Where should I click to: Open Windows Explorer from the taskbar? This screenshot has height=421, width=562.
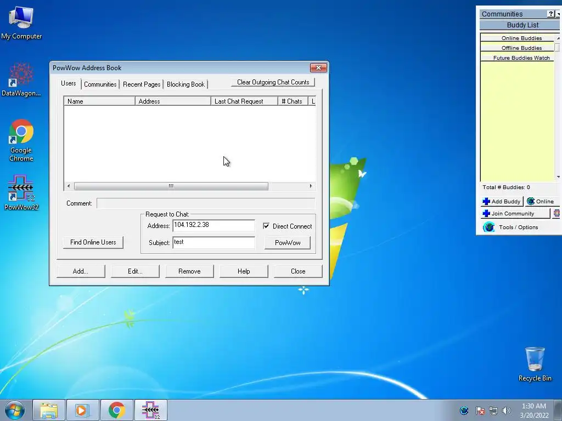tap(49, 410)
